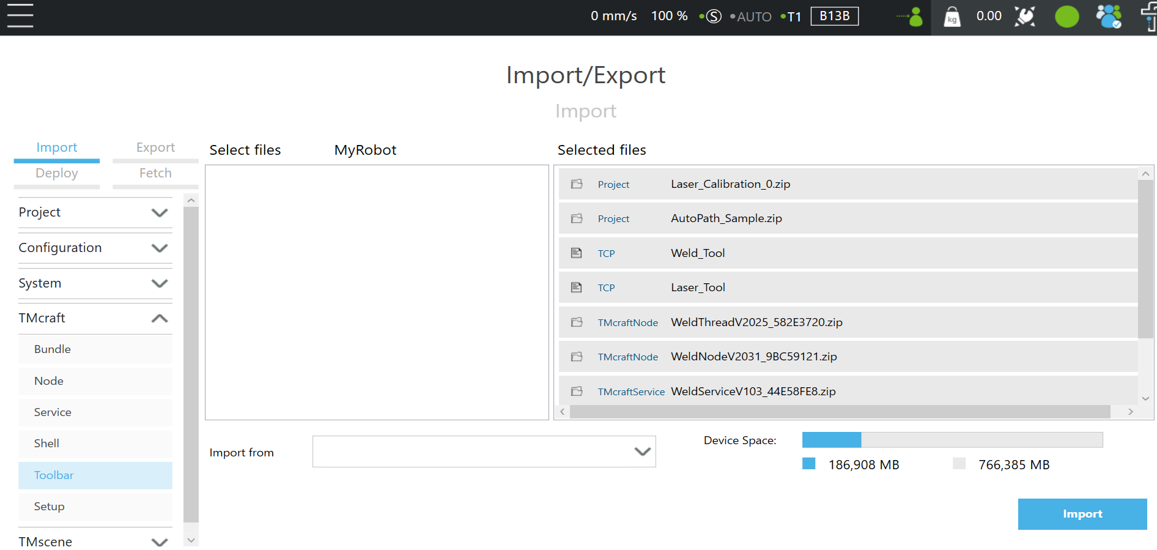Click the folder icon beside Laser_Calibration_0.zip
The width and height of the screenshot is (1157, 550).
click(x=576, y=184)
